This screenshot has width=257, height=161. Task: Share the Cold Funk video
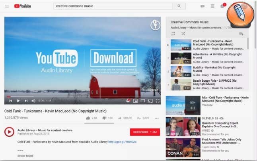[x=125, y=118]
